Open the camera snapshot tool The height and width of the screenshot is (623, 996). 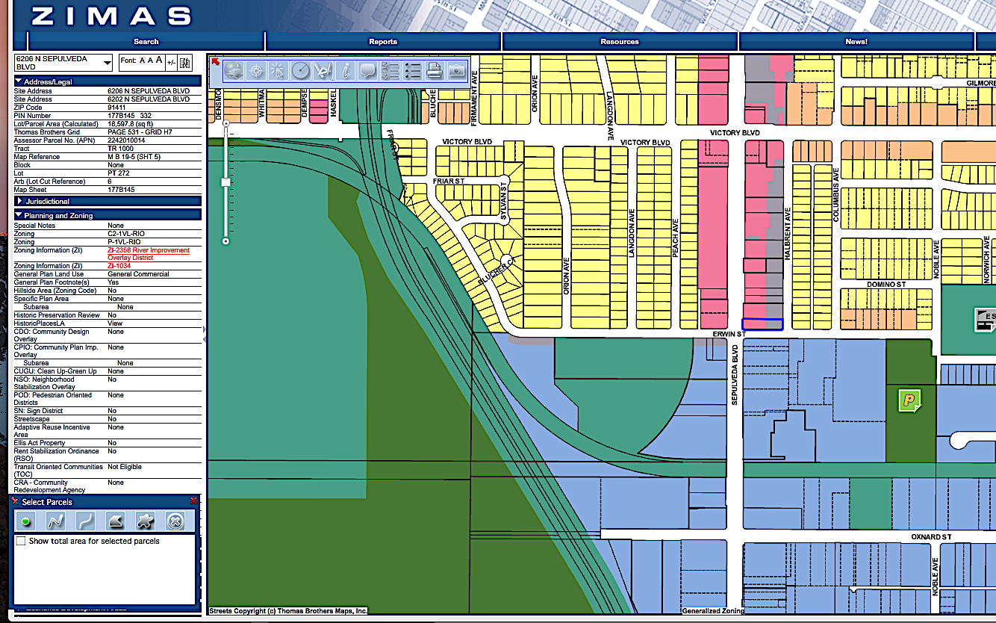coord(456,71)
